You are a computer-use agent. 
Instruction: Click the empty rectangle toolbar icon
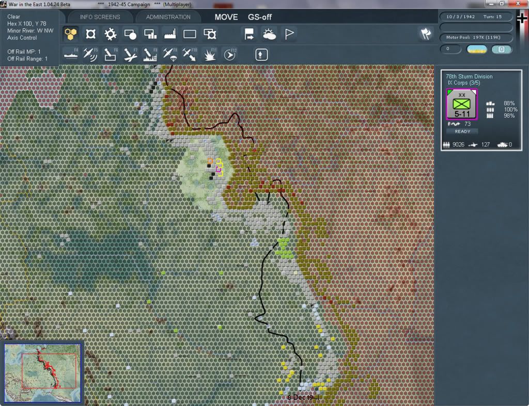pos(190,34)
